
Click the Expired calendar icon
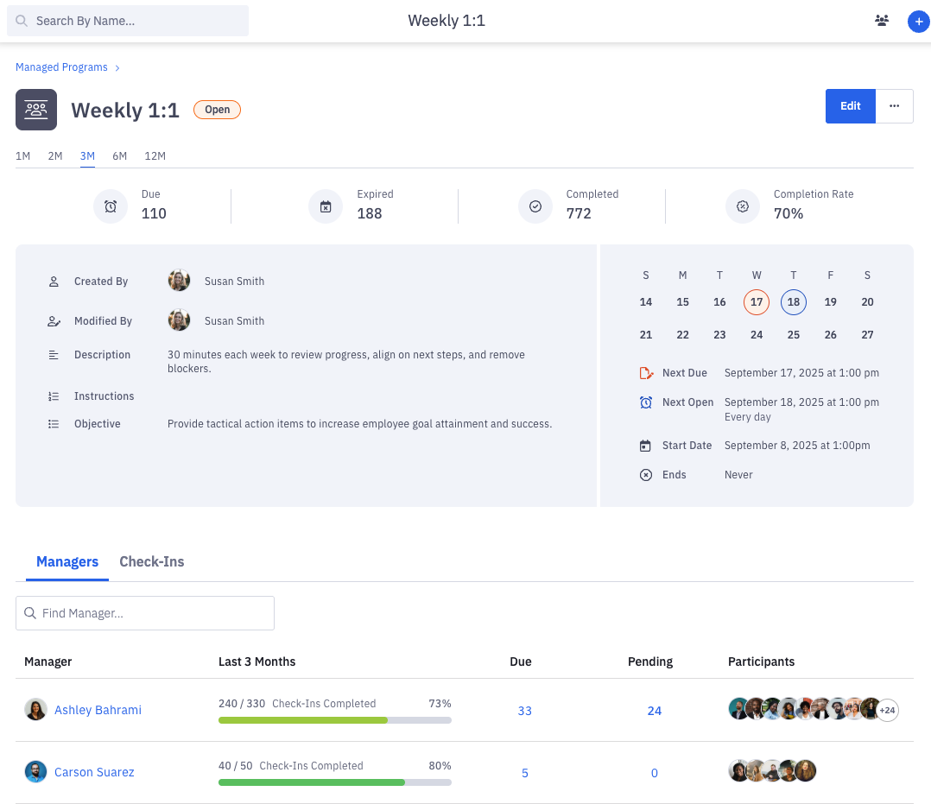326,206
